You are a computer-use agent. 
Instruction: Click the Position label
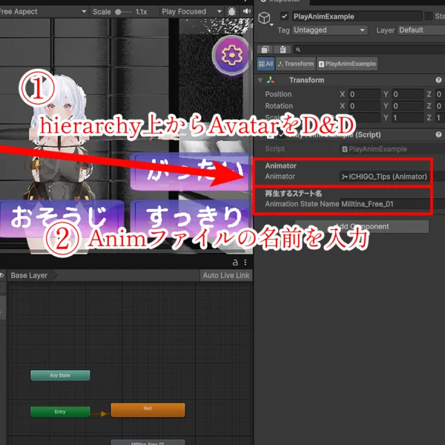pos(278,94)
